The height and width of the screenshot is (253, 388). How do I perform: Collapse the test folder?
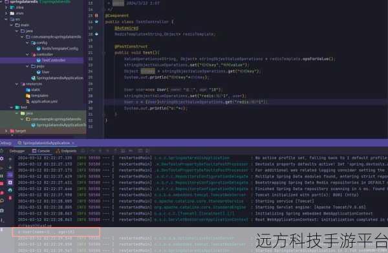(12, 107)
